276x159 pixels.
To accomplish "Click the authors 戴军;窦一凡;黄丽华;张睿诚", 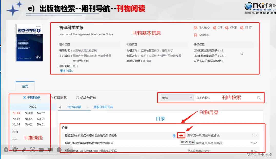I will [203, 135].
